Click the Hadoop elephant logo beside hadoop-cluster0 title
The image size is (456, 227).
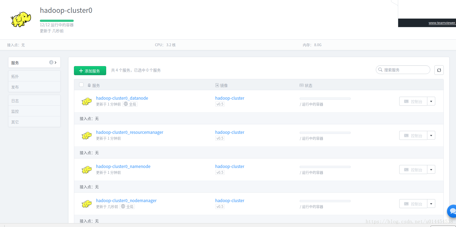click(21, 19)
